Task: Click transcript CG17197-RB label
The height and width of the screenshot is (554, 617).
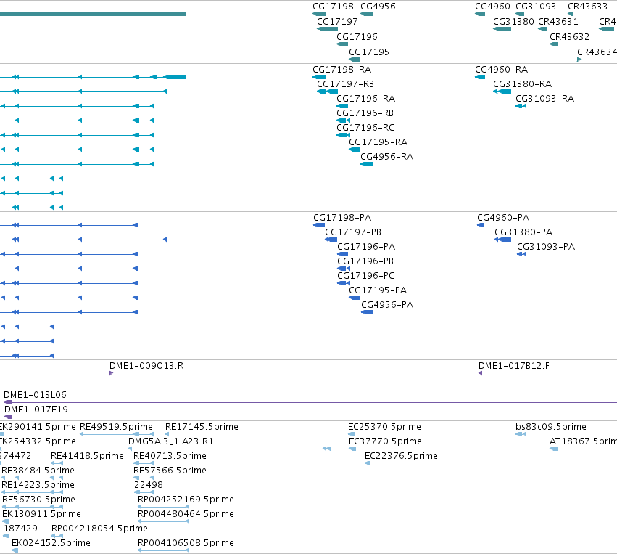Action: 346,84
